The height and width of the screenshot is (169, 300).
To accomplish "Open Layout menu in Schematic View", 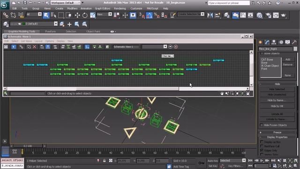I will click(38, 41).
